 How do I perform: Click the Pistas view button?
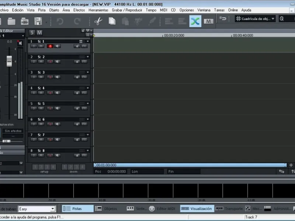(77, 208)
